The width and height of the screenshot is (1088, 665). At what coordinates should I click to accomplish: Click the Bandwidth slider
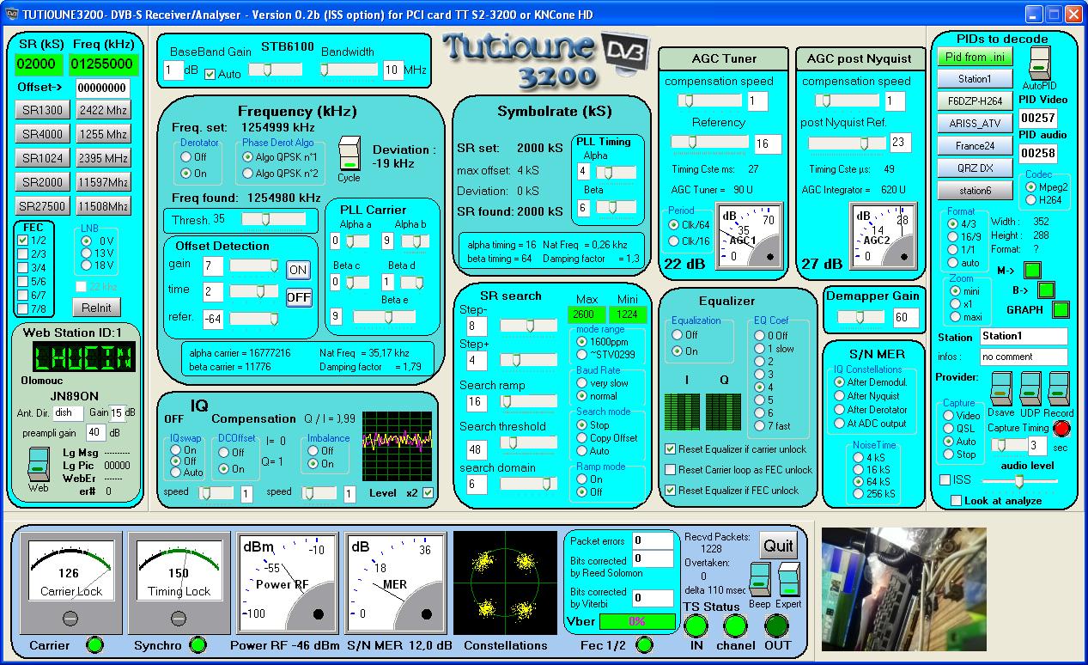(x=349, y=70)
